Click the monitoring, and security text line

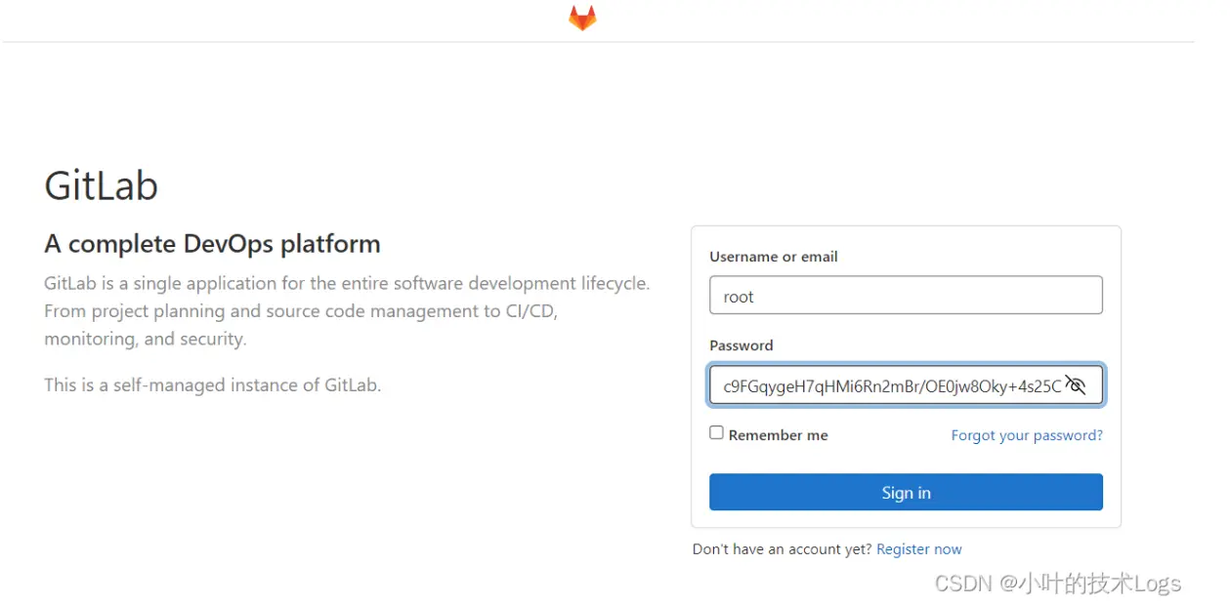coord(145,339)
